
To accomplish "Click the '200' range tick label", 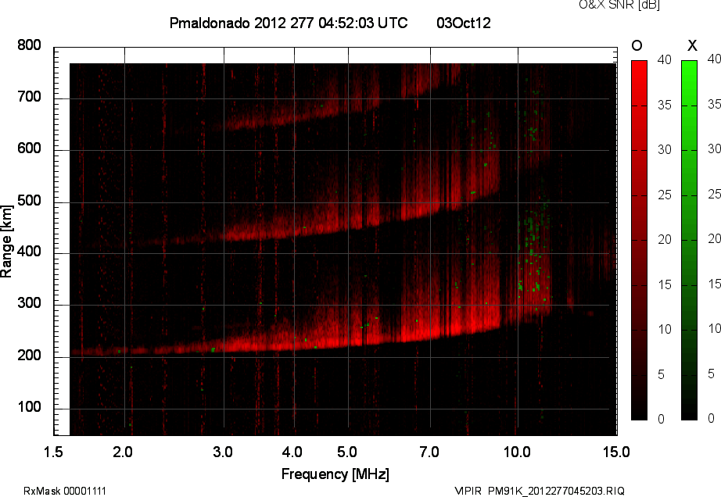I will pyautogui.click(x=30, y=355).
